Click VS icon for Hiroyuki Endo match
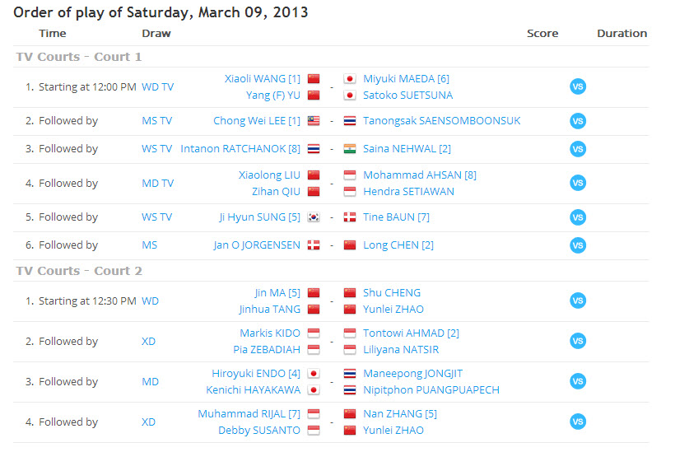The height and width of the screenshot is (466, 675). point(578,381)
